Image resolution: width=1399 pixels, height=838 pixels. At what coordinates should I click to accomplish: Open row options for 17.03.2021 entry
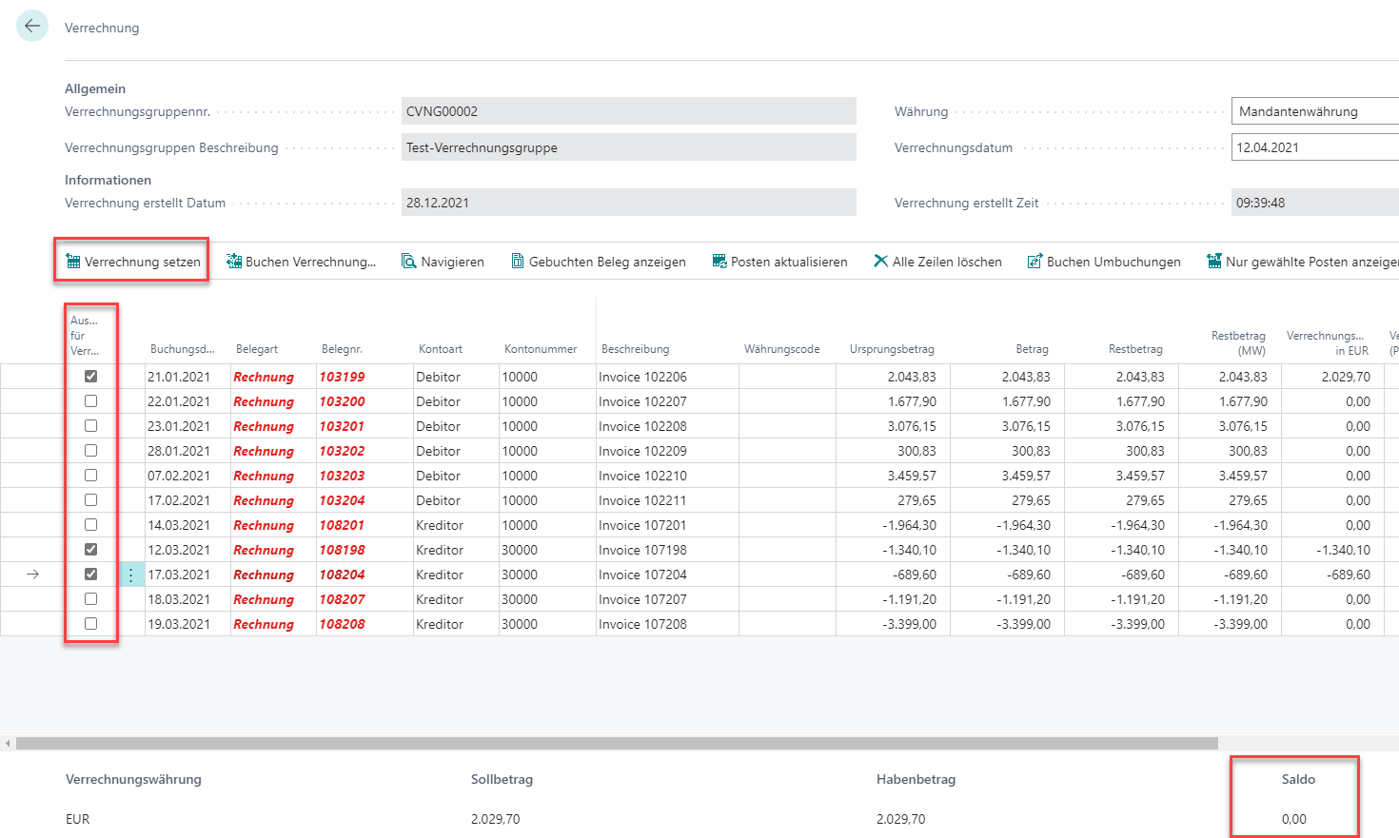131,575
